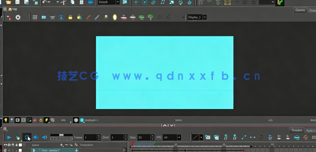Click the stop-motion keyframe line icon
Viewport: 316px width, 152px height.
click(253, 137)
